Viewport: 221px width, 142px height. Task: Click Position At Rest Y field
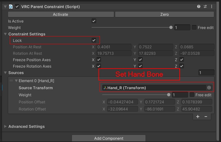[156, 47]
